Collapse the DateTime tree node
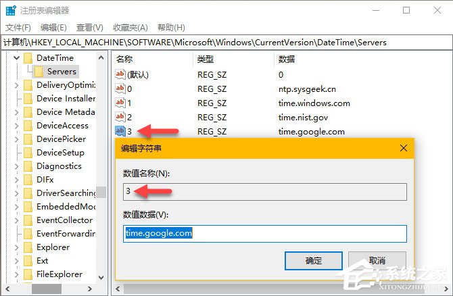 click(x=16, y=57)
